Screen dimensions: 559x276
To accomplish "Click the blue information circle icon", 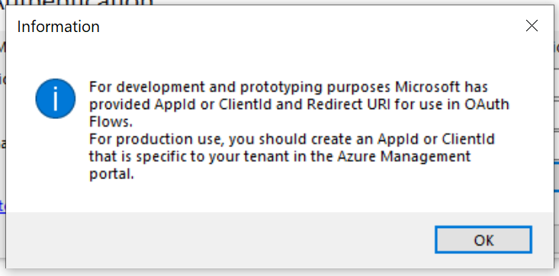I will click(55, 99).
